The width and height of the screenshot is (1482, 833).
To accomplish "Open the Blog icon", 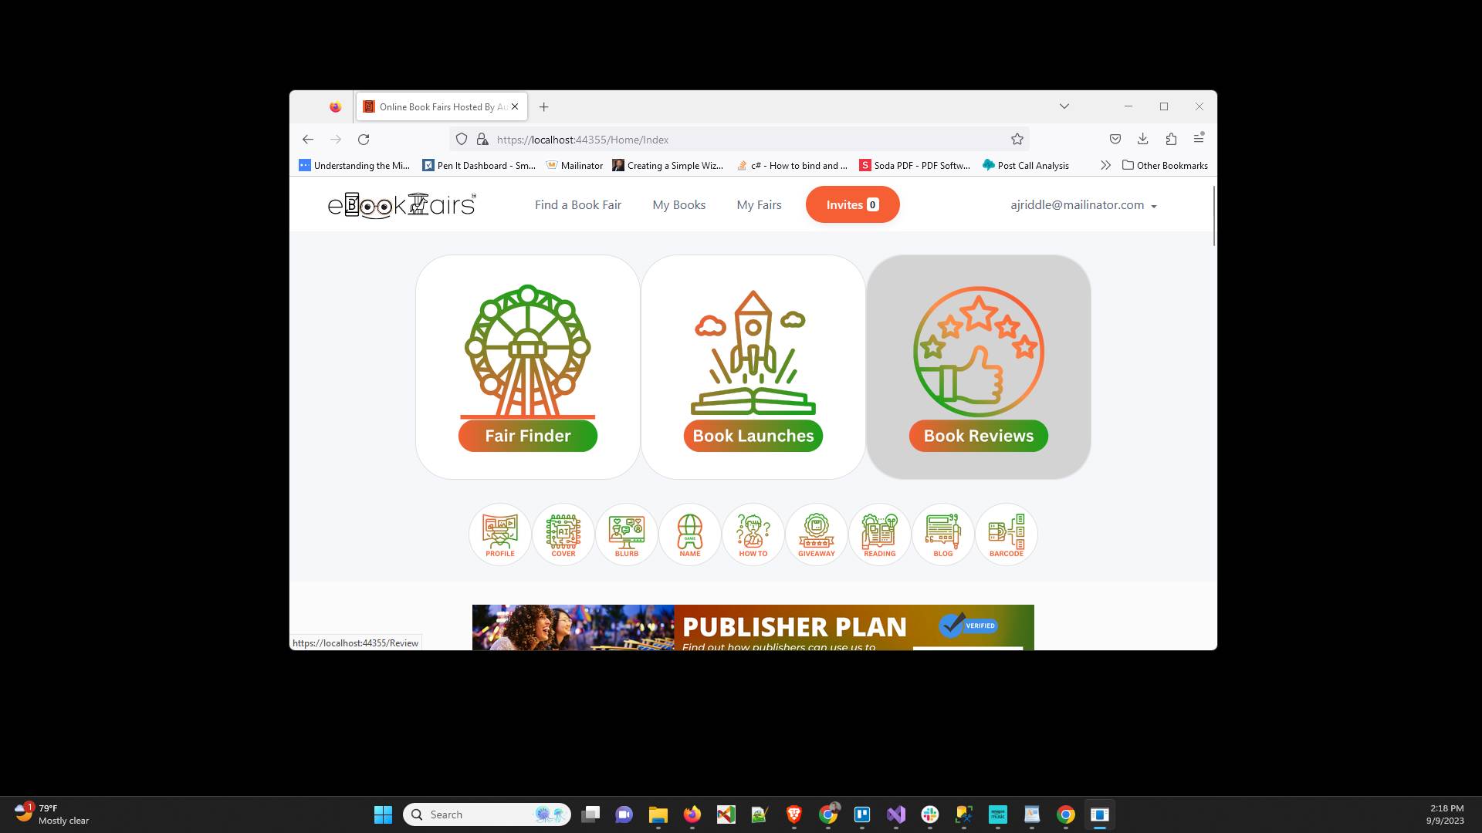I will click(x=942, y=534).
